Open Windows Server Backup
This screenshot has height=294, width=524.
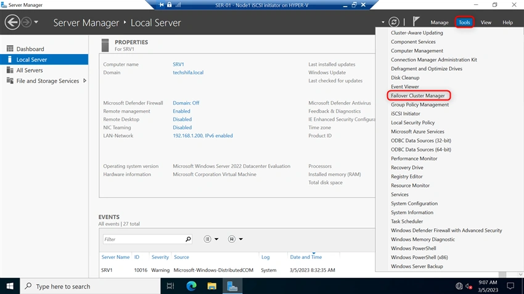tap(417, 266)
